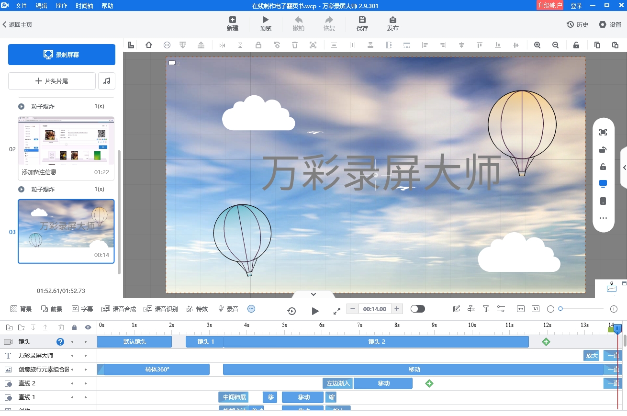
Task: Open the 特效 effects option
Action: [197, 309]
